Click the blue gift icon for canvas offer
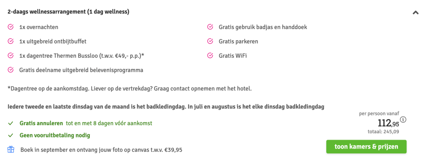Image resolution: width=427 pixels, height=164 pixels. [x=11, y=149]
